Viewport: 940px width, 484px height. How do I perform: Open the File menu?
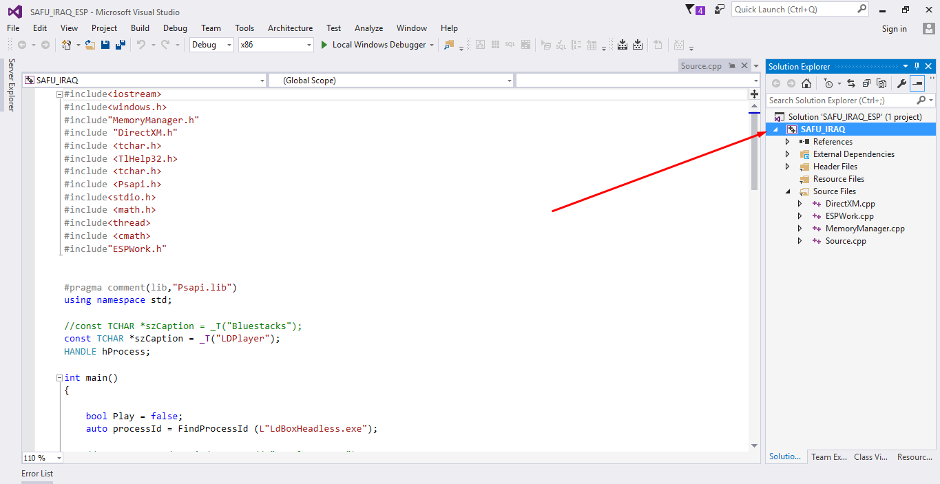click(13, 28)
